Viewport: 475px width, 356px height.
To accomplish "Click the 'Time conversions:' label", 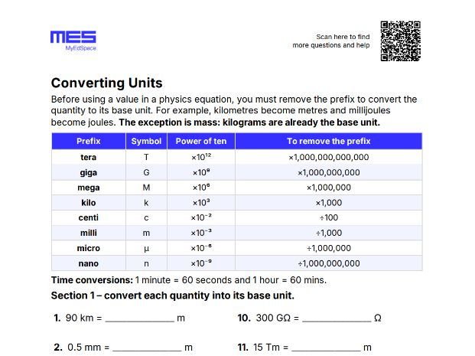I will [92, 280].
